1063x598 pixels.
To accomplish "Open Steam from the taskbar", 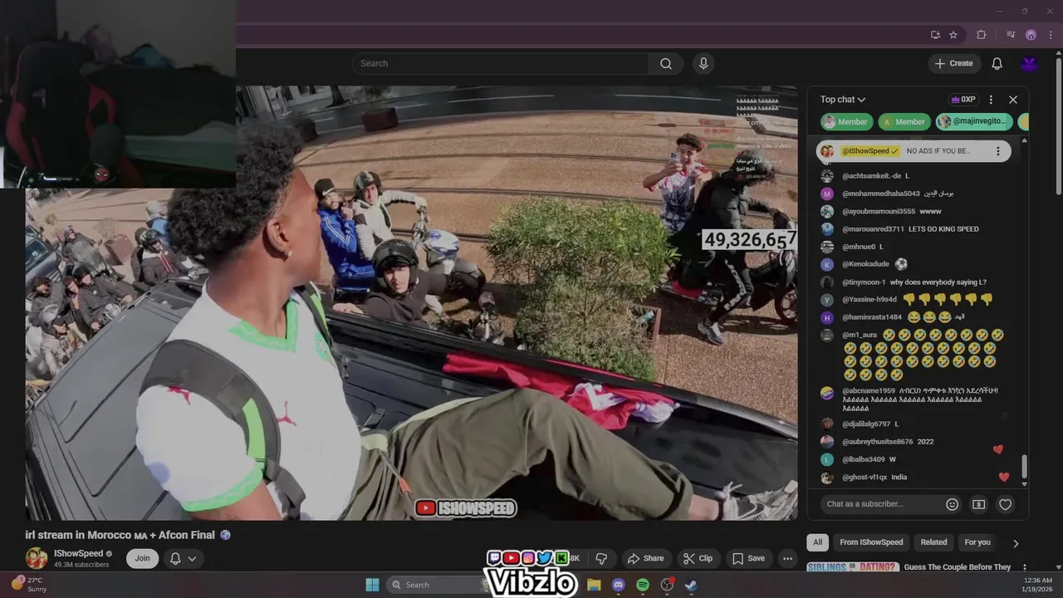I will click(691, 585).
